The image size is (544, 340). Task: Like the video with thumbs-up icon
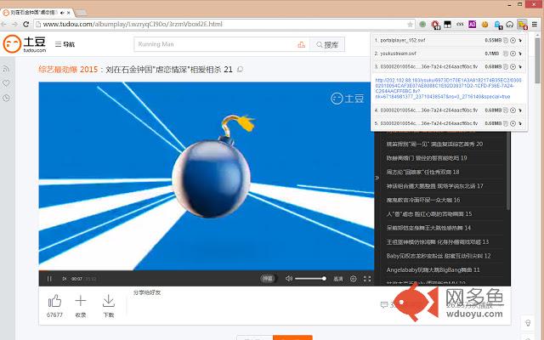click(54, 301)
